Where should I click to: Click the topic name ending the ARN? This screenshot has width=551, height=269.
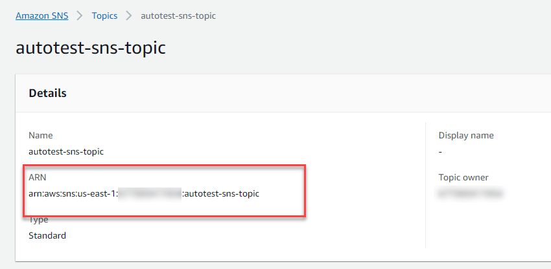pyautogui.click(x=222, y=193)
